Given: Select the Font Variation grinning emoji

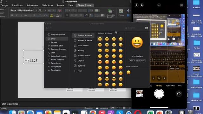Looking at the screenshot, I should 128,72.
